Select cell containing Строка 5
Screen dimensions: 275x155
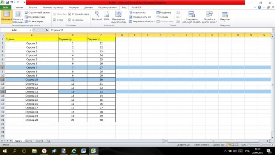click(32, 59)
